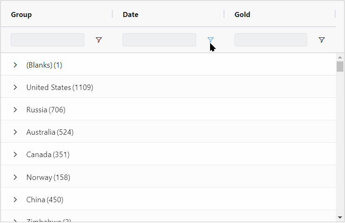
Task: Select the United States (1109) row label
Action: [x=60, y=87]
